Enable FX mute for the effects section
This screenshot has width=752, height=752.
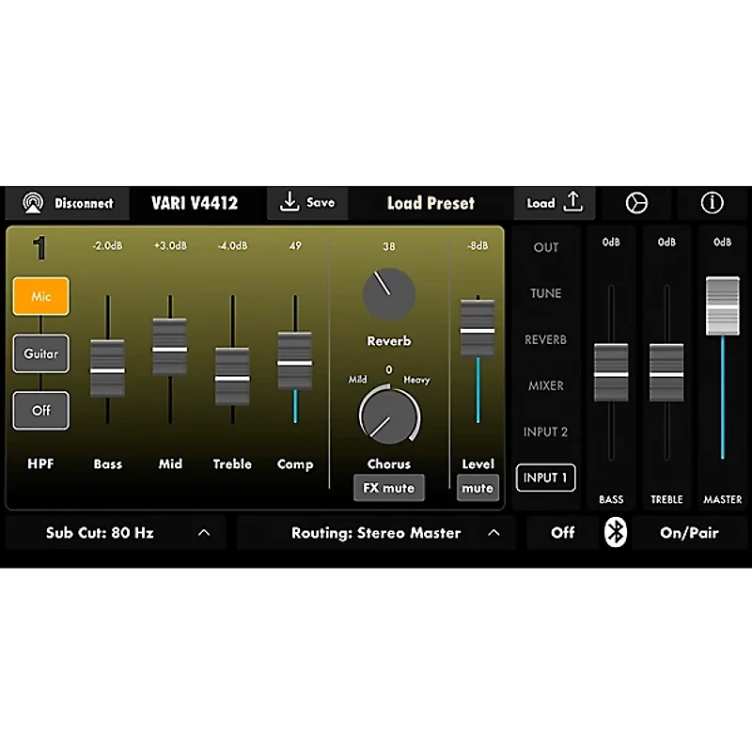[x=388, y=487]
